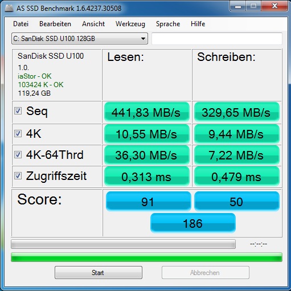The image size is (291, 291).
Task: Click the greyed-out Abbrechen button
Action: pos(206,273)
